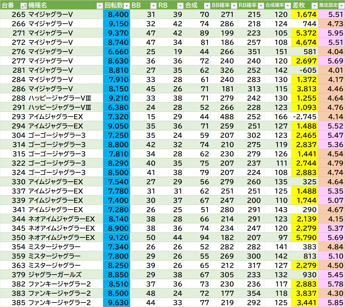Select the 台番 header cell label
The height and width of the screenshot is (307, 345).
pos(8,5)
